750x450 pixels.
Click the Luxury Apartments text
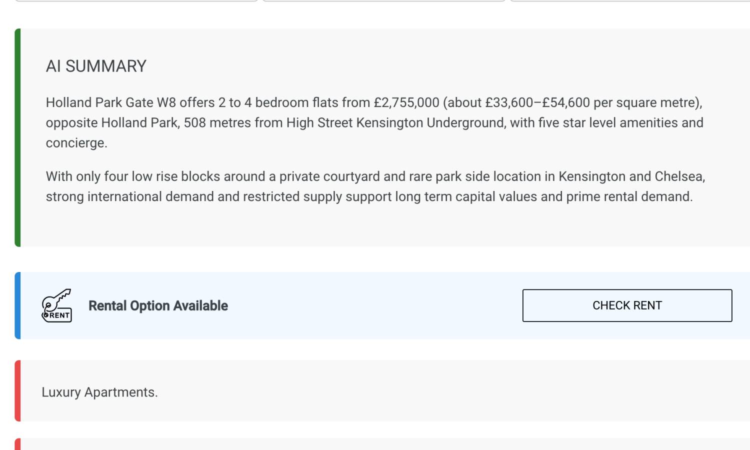[99, 392]
